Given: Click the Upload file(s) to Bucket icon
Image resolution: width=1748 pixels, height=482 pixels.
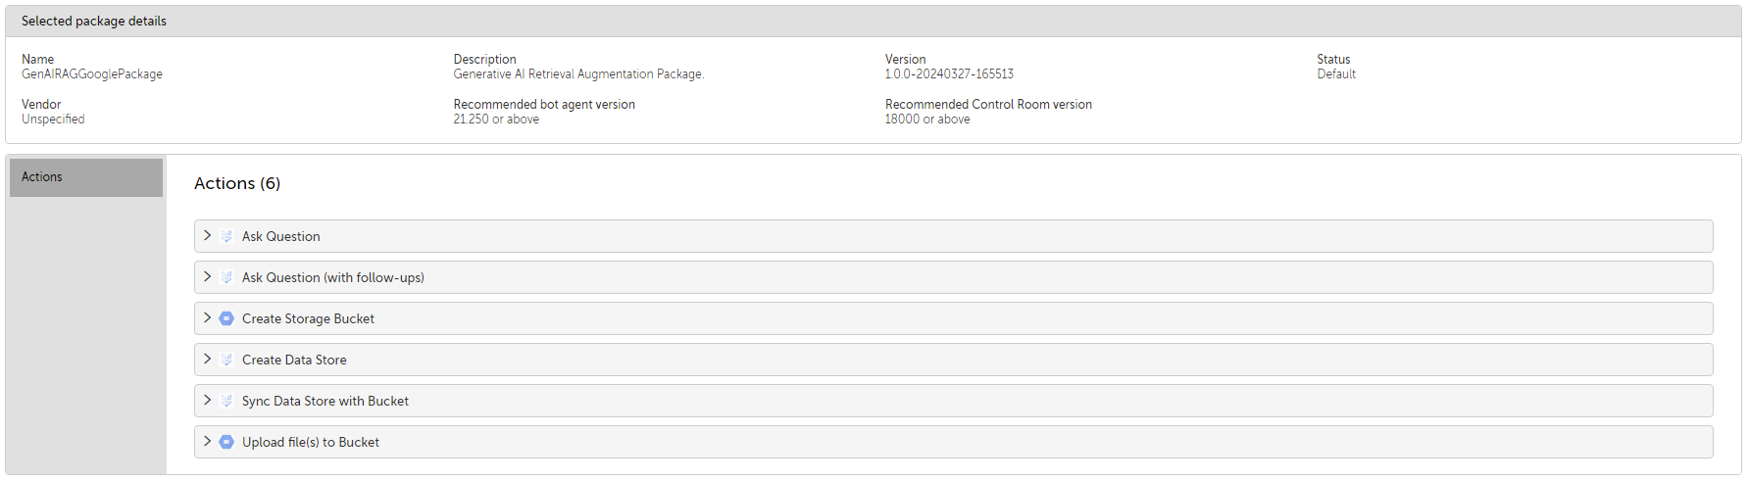Looking at the screenshot, I should tap(226, 442).
